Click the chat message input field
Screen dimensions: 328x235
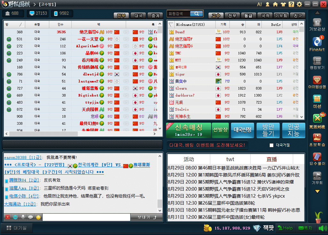tap(86, 217)
